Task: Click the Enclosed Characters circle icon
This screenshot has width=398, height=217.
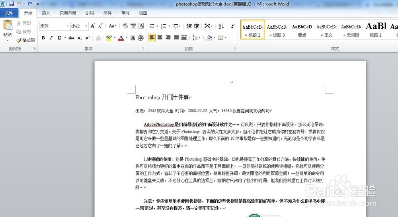Action: tap(141, 38)
